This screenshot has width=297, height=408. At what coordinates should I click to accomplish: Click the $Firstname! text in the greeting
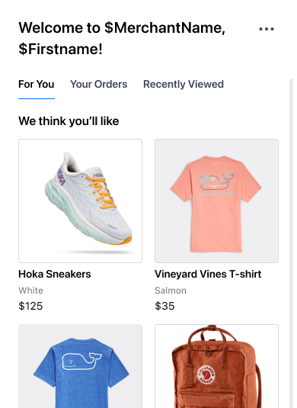click(x=60, y=49)
